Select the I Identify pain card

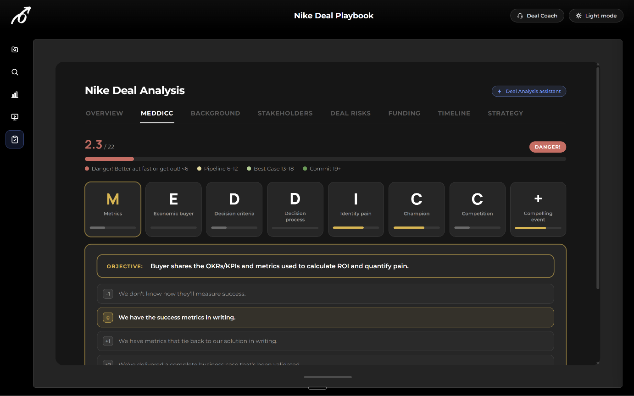coord(356,209)
